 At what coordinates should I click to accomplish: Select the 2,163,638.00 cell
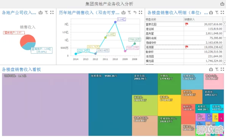(204, 43)
